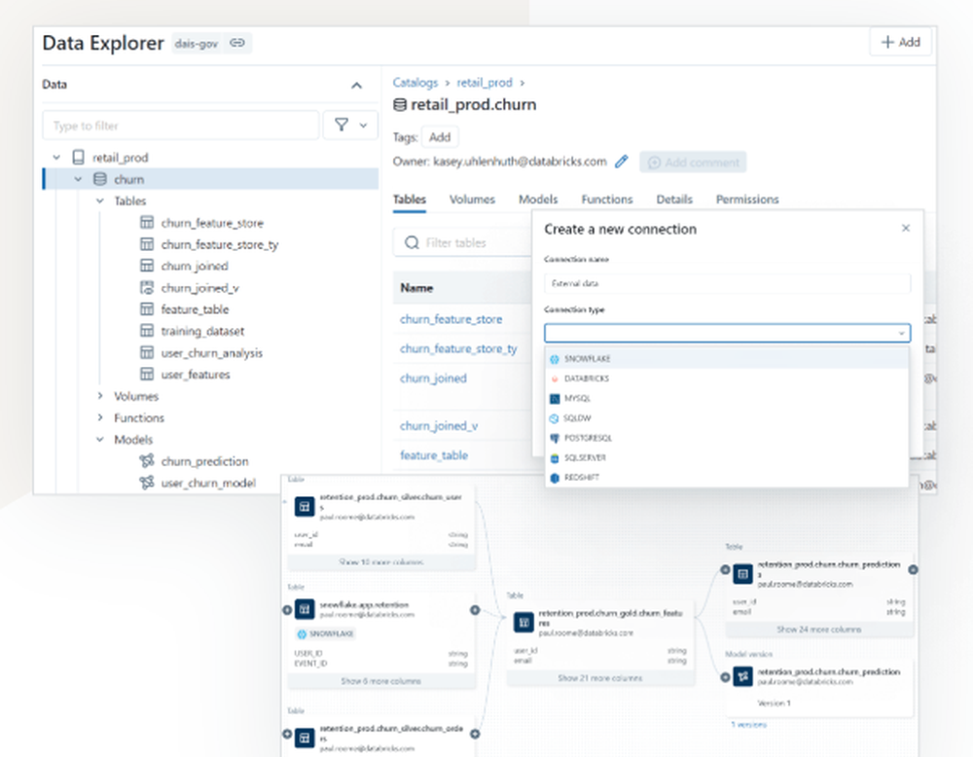Focus the Filter tables search field
Screen dimensions: 973x757
pos(462,242)
